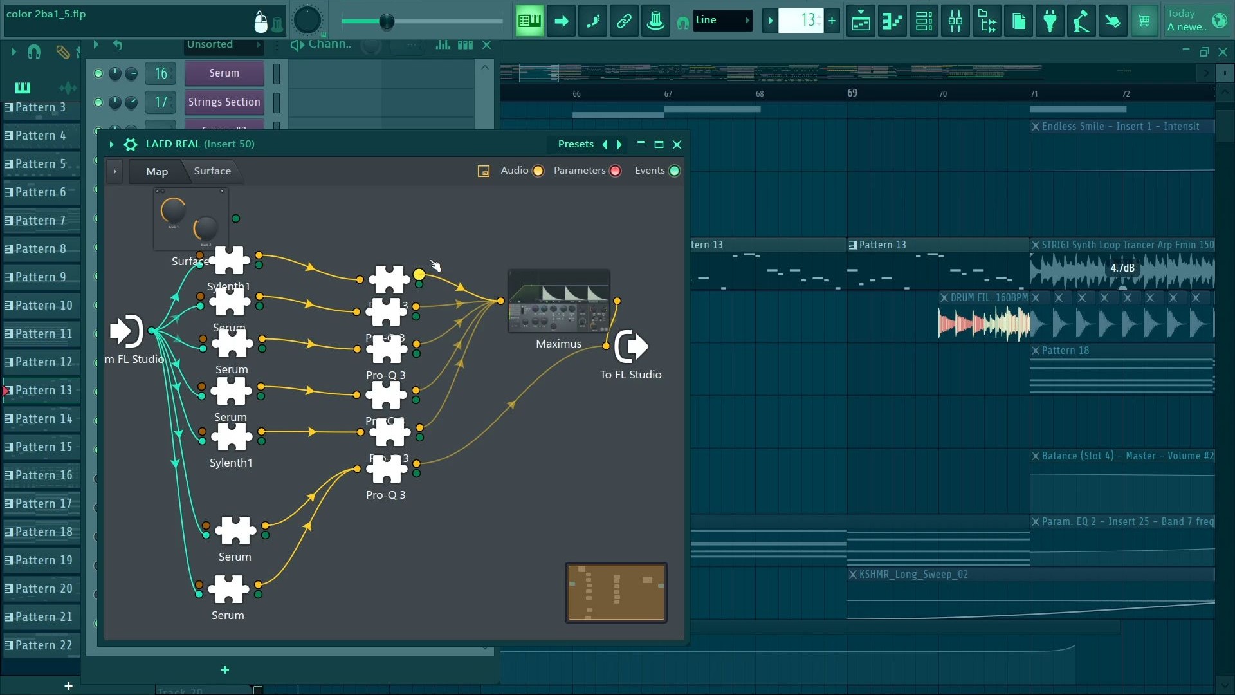
Task: Select previous preset arrow
Action: (605, 144)
